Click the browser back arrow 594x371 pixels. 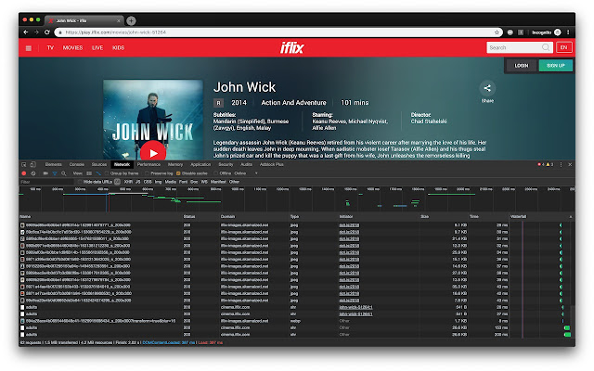26,32
